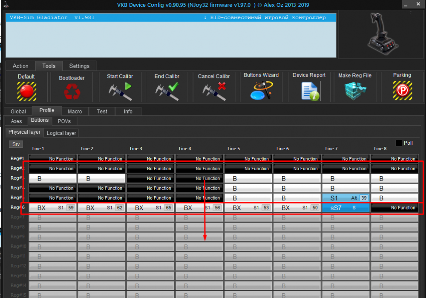Image resolution: width=426 pixels, height=298 pixels.
Task: Click the Reg#1 row label
Action: click(17, 158)
